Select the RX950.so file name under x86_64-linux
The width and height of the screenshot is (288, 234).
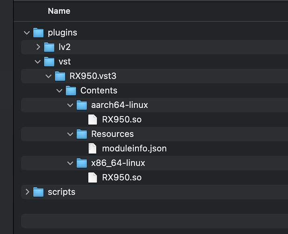click(x=122, y=177)
